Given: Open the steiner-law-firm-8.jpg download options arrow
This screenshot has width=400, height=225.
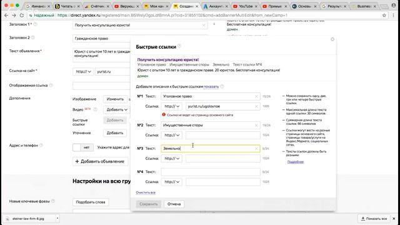Looking at the screenshot, I should (57, 218).
